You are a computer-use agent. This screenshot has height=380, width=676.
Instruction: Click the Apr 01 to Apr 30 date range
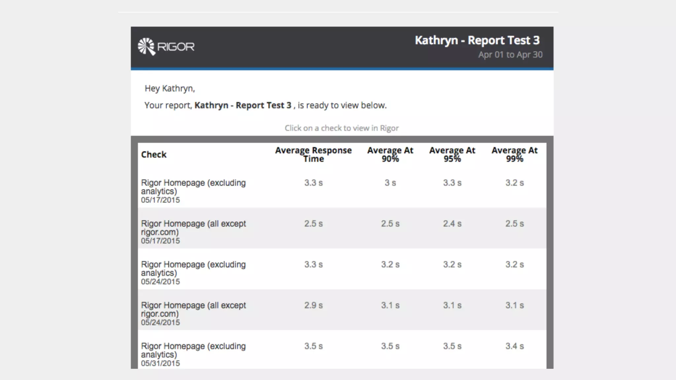pos(510,55)
